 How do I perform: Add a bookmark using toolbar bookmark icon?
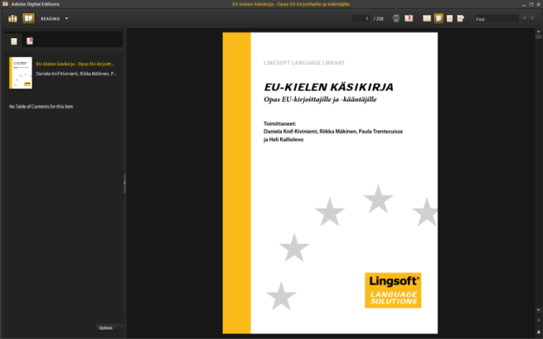tap(409, 18)
